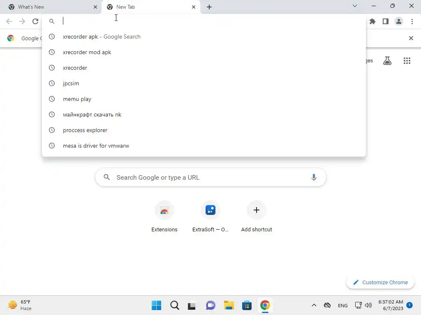
Task: Reload the page with the refresh icon
Action: [35, 21]
